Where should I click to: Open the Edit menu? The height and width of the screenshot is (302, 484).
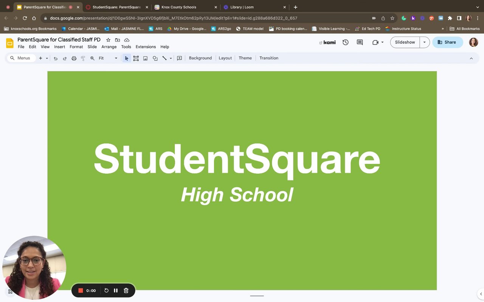(x=33, y=47)
